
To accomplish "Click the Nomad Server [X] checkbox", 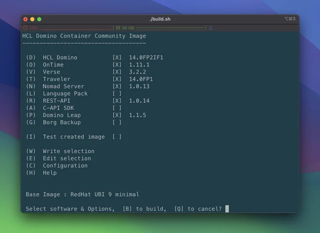I will coord(117,86).
